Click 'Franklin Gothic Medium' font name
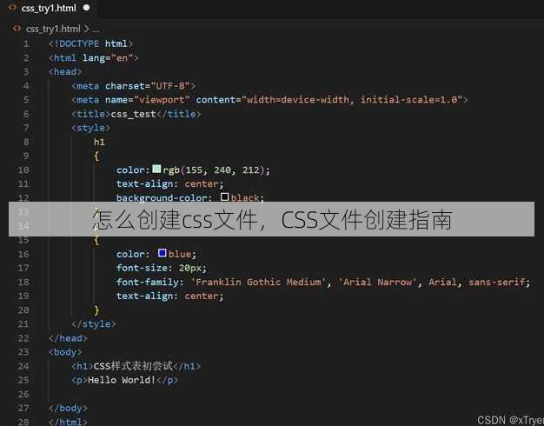 click(258, 282)
